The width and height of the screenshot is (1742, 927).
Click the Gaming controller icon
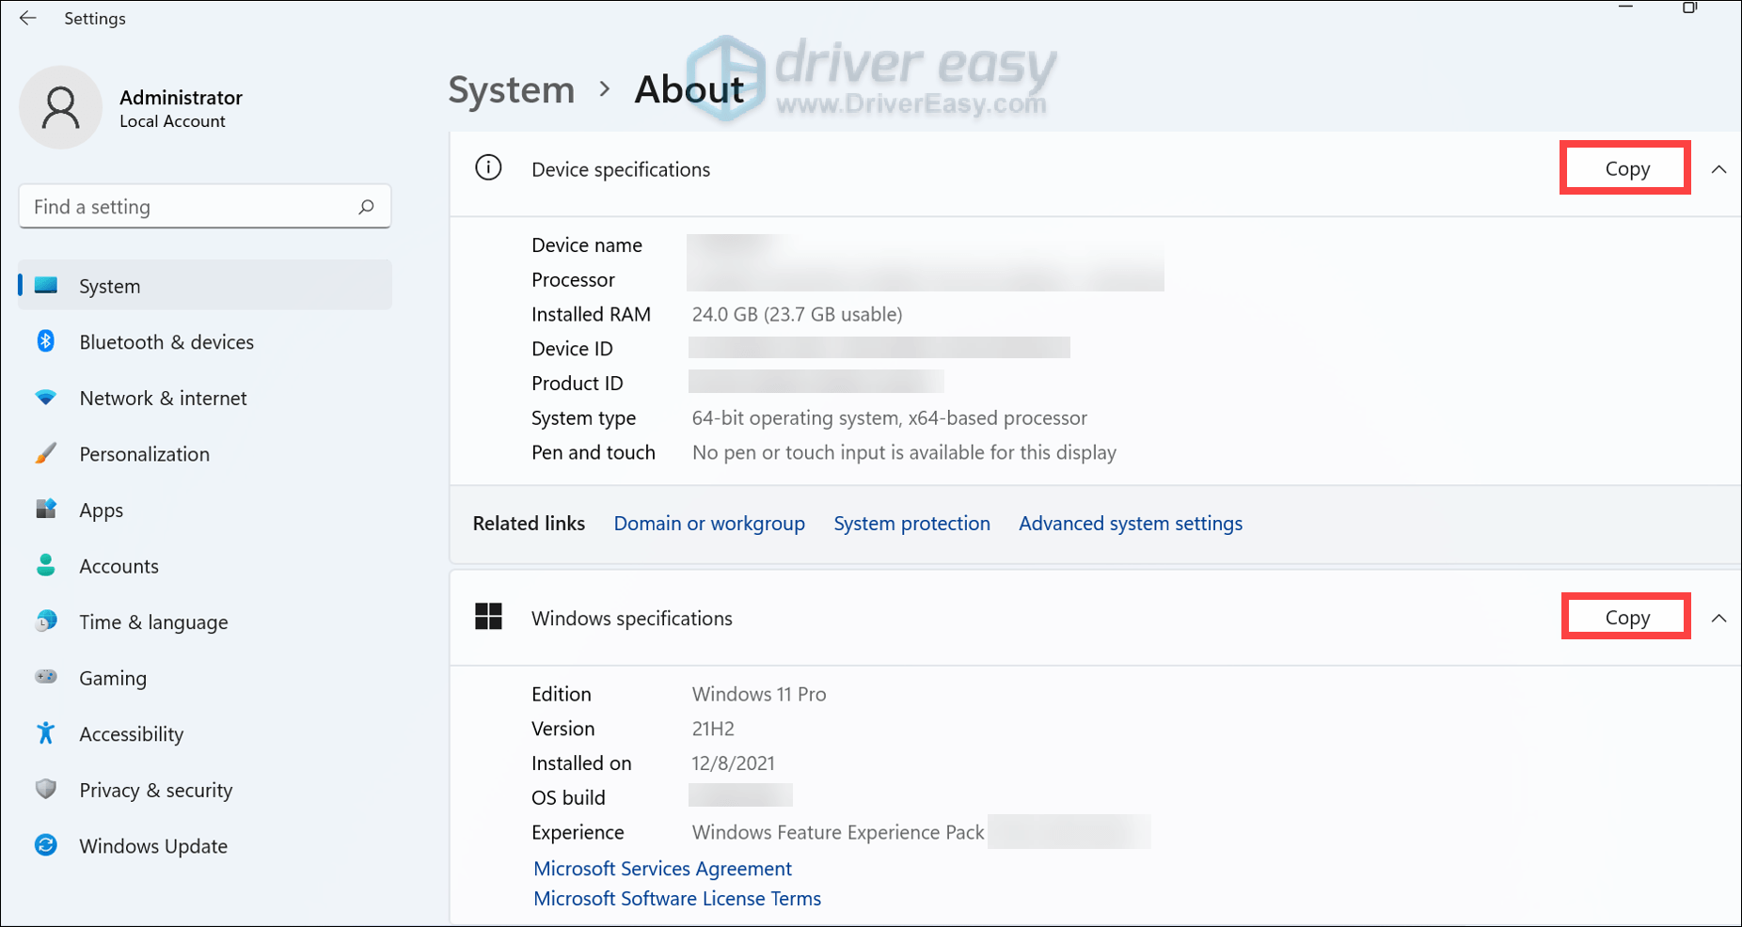point(46,677)
